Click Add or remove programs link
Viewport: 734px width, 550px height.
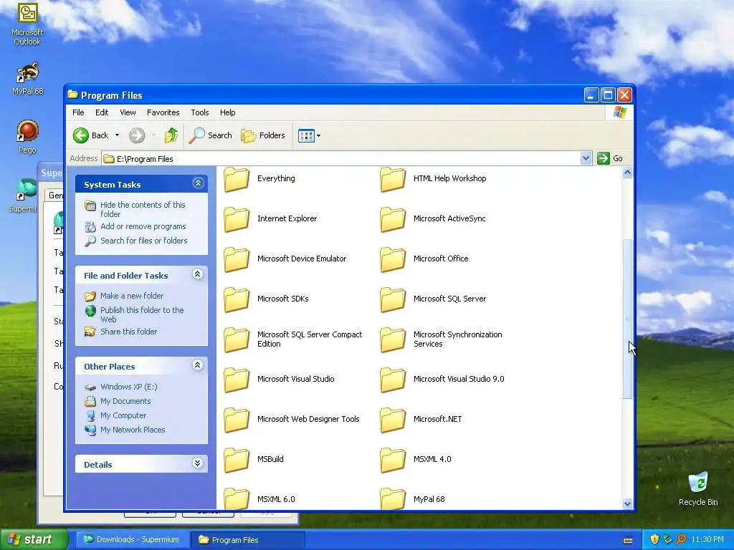[143, 226]
